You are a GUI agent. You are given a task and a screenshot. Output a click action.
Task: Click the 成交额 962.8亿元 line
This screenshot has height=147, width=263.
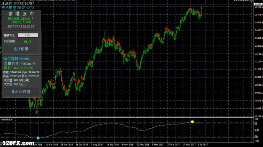15,84
